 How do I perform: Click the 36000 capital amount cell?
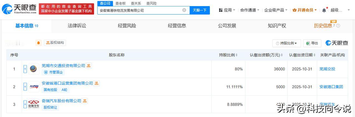tap(266, 69)
